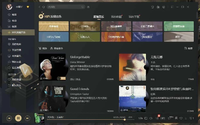Open the 1.0x playback speed selector
This screenshot has width=200, height=125.
[140, 118]
